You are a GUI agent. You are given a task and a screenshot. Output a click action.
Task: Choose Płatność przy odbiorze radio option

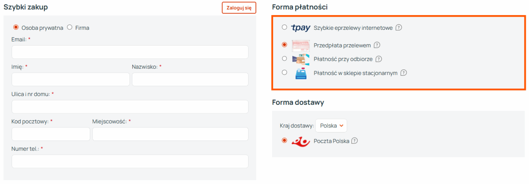(284, 58)
